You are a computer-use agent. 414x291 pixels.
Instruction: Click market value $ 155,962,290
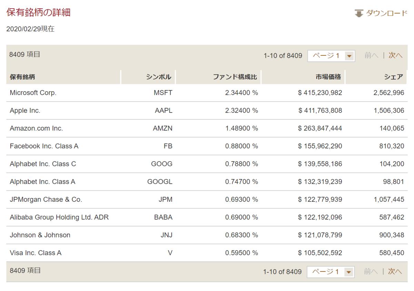[x=320, y=146]
